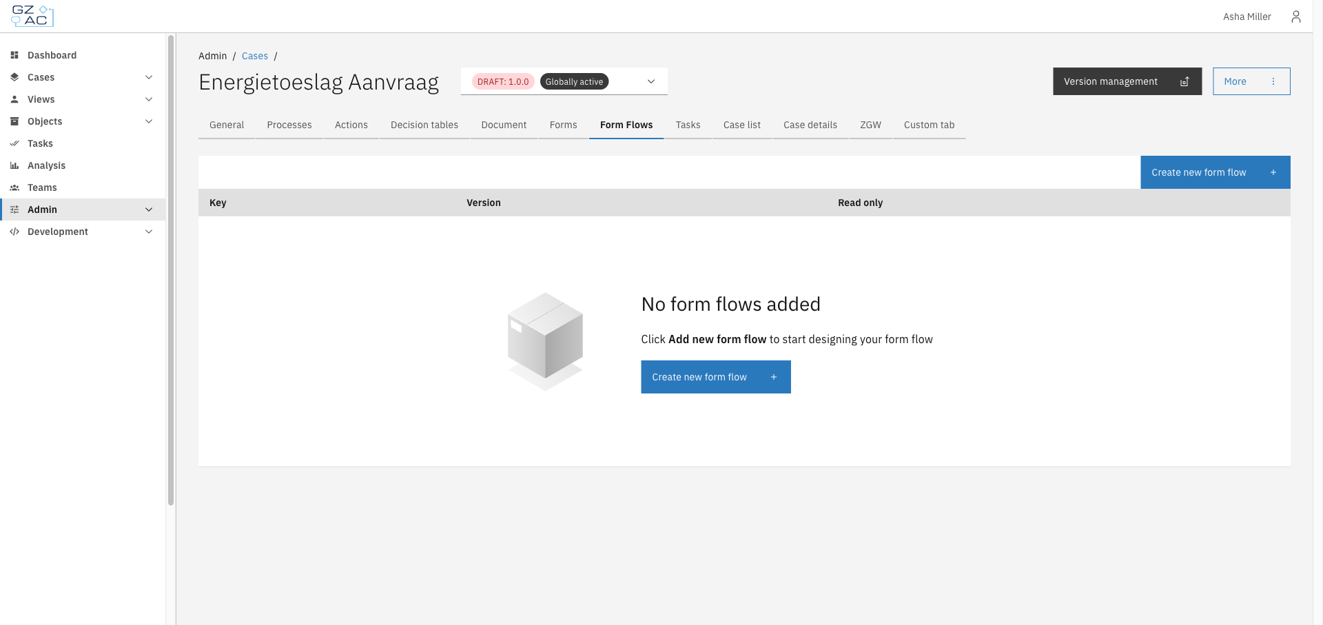Click the Globally active tag
The height and width of the screenshot is (625, 1323).
click(x=574, y=81)
